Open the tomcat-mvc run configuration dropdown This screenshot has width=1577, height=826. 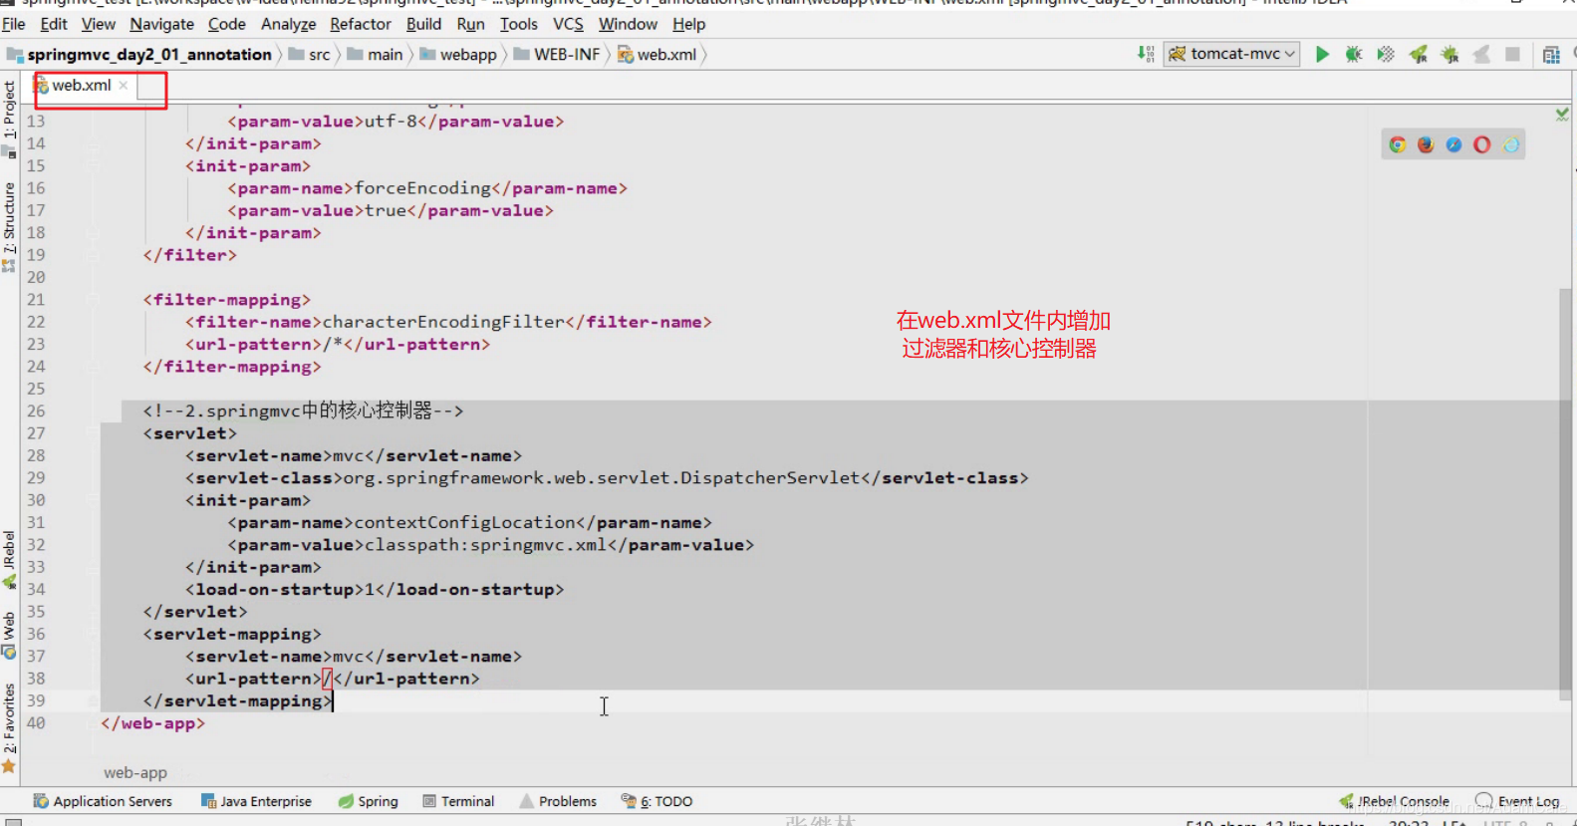tap(1232, 54)
